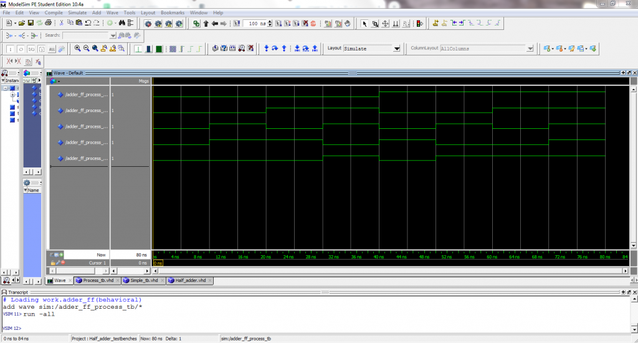Viewport: 638px width, 343px height.
Task: Click the Wave horizontal scrollbar right arrow
Action: point(626,271)
